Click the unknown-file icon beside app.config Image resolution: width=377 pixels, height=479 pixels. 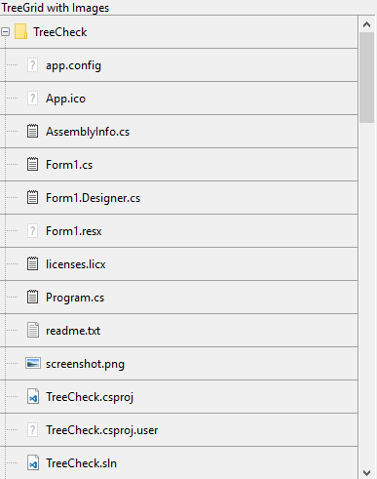(32, 65)
